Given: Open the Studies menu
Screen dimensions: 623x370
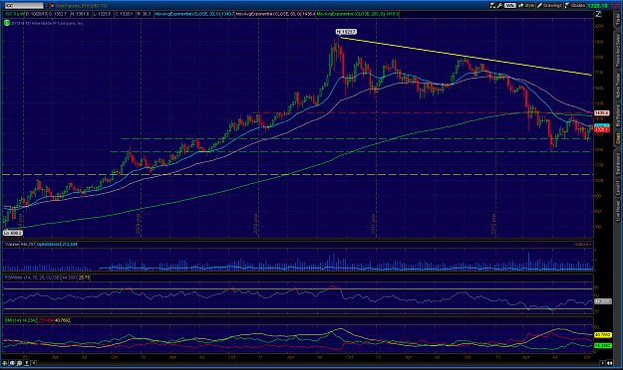Looking at the screenshot, I should [x=575, y=6].
